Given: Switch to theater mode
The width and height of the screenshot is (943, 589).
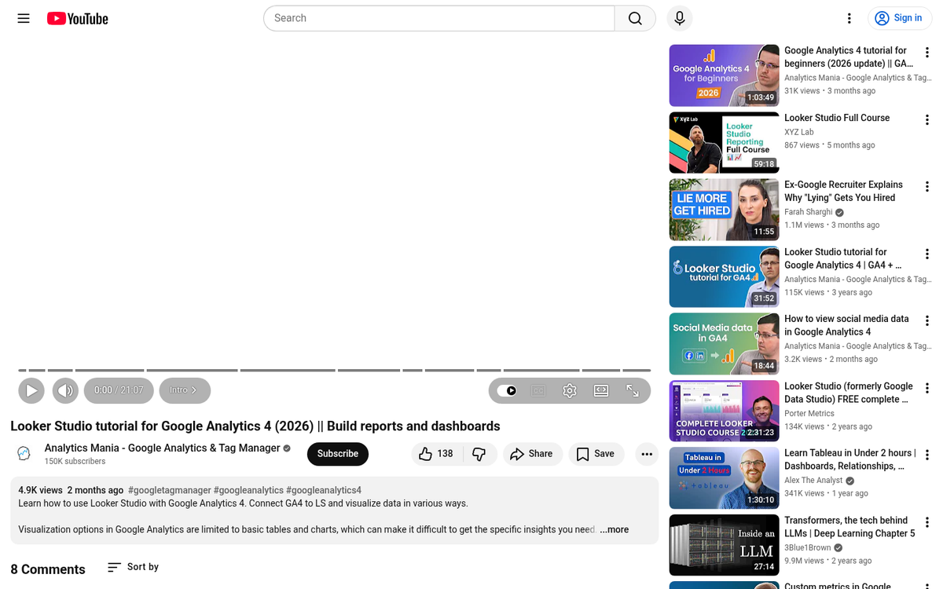Looking at the screenshot, I should [x=601, y=390].
